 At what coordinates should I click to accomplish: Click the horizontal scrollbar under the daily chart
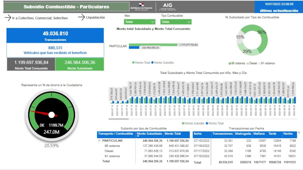[x=119, y=119]
